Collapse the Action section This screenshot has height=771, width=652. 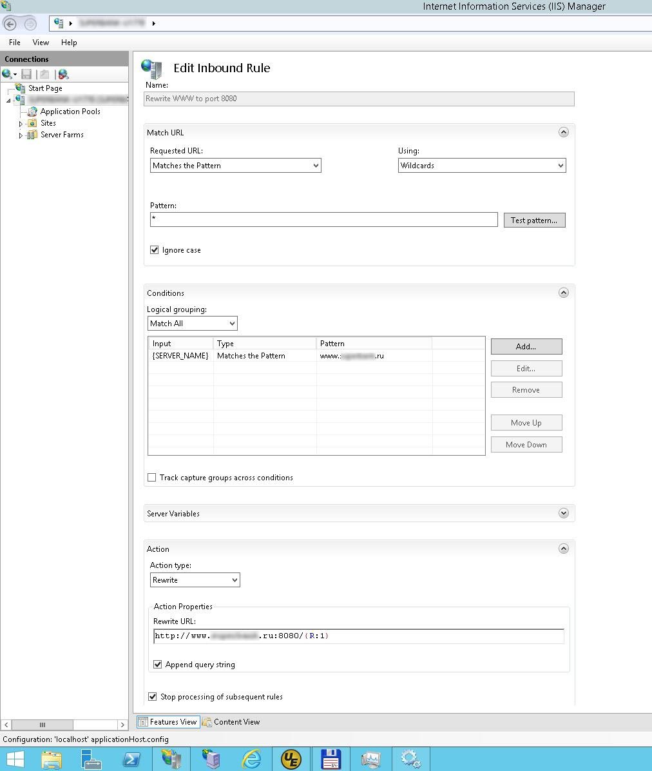coord(564,548)
